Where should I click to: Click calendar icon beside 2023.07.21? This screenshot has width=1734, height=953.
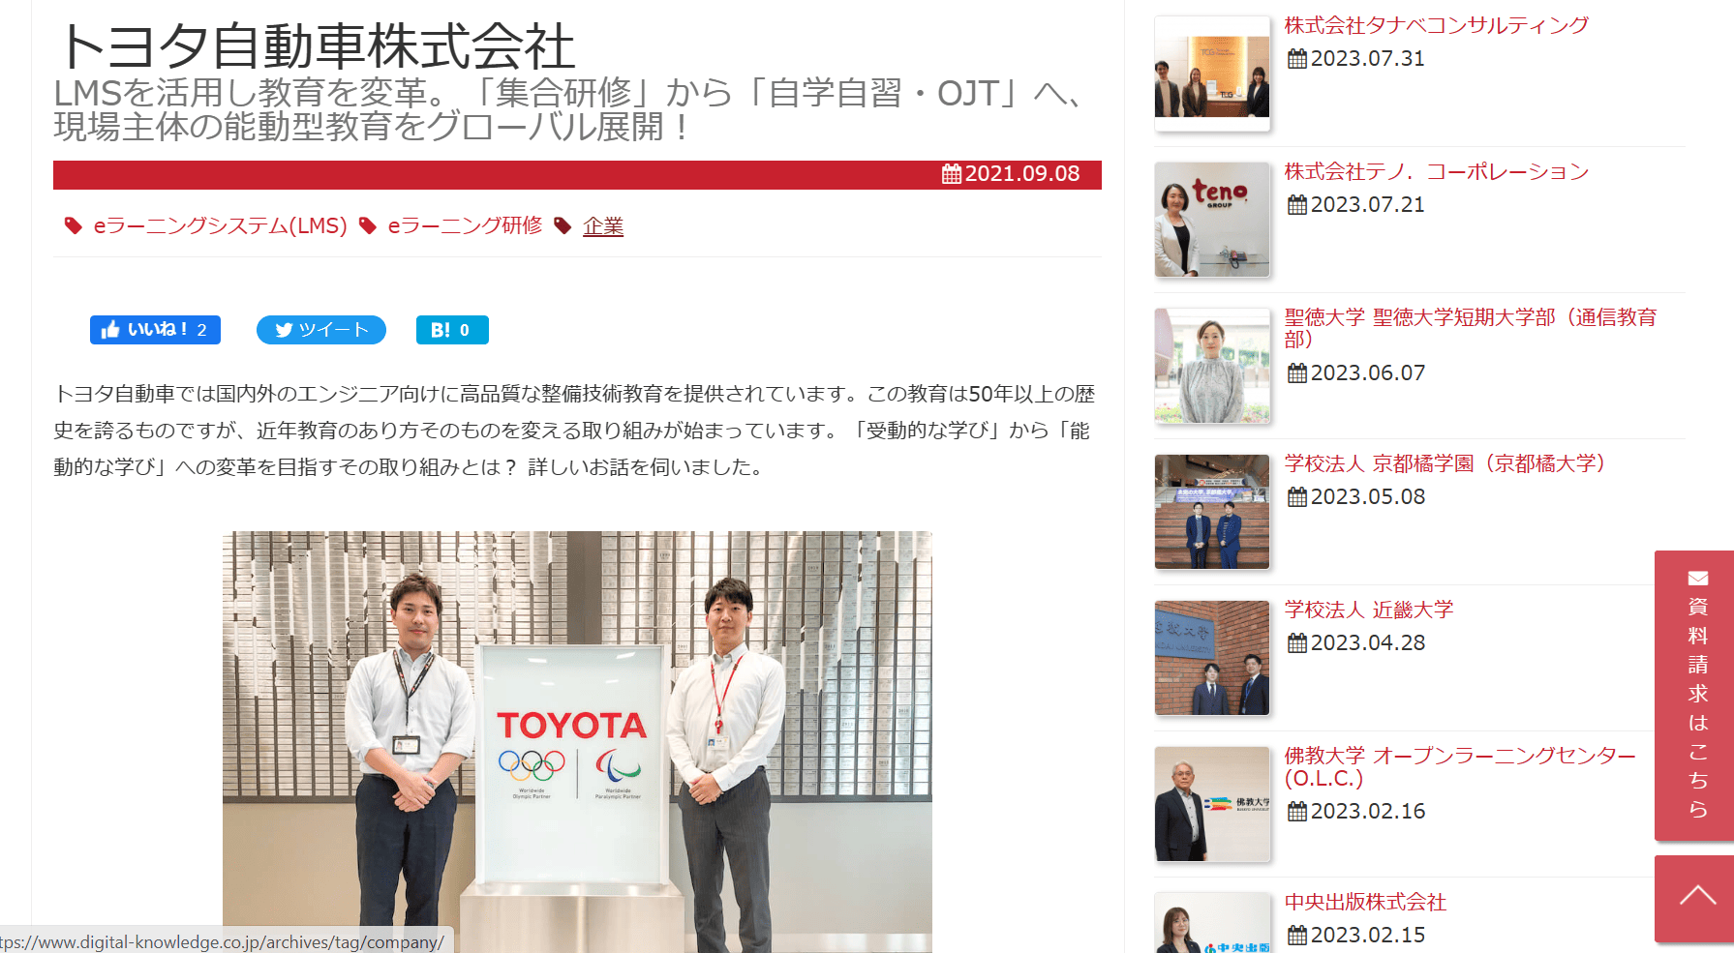pos(1297,205)
